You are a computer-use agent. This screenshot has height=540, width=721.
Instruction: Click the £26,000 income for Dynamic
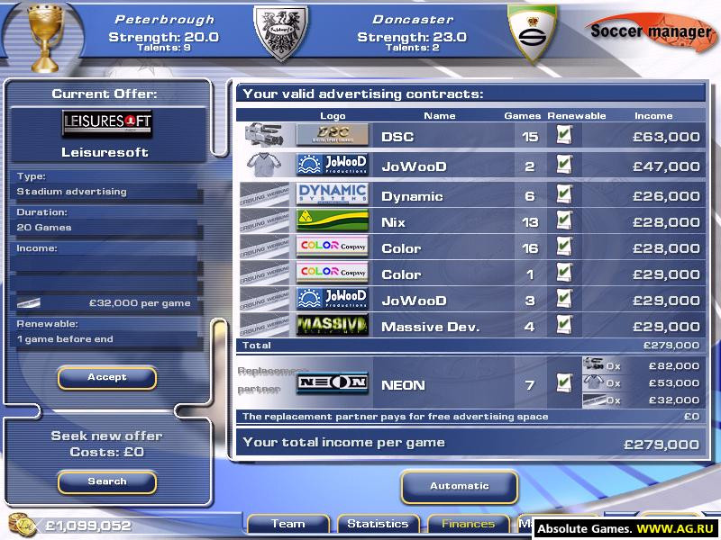666,196
